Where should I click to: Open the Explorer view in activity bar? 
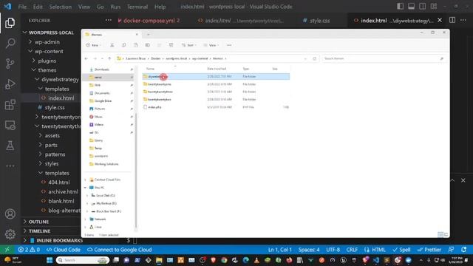[x=10, y=23]
